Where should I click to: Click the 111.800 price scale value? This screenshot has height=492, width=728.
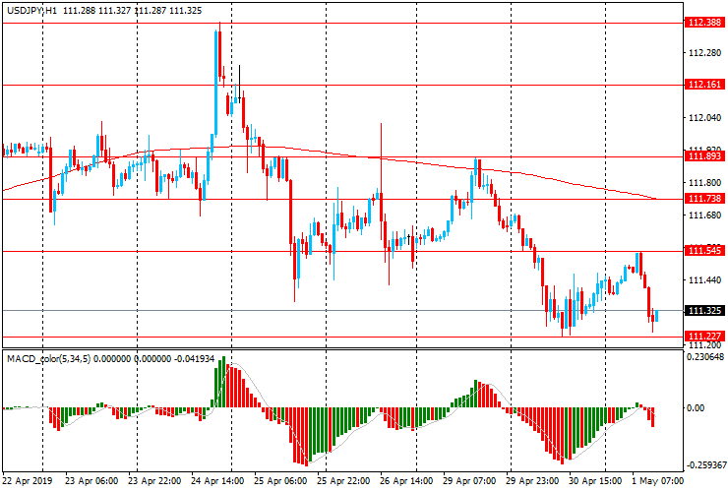[x=704, y=183]
